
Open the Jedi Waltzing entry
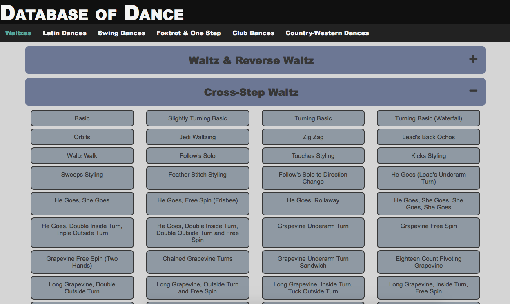[198, 137]
